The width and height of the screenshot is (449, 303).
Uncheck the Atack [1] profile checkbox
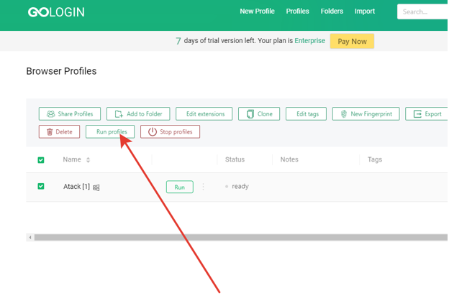coord(41,187)
